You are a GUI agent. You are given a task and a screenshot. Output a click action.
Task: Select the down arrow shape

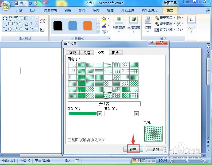click(16, 29)
